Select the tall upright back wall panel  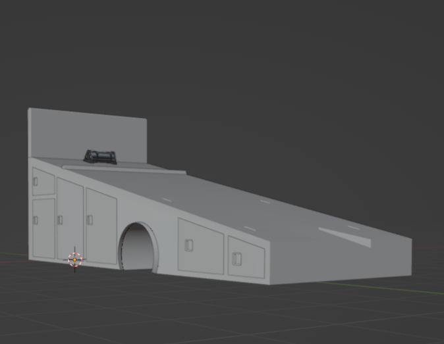[x=88, y=135]
